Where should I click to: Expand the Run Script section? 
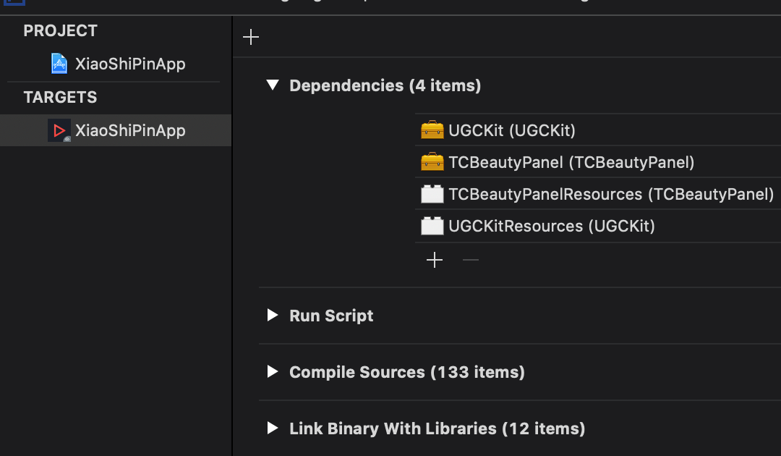[x=273, y=316]
